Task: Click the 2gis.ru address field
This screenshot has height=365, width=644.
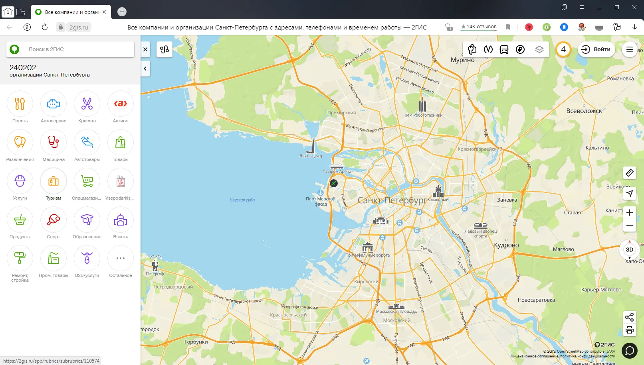Action: tap(79, 27)
